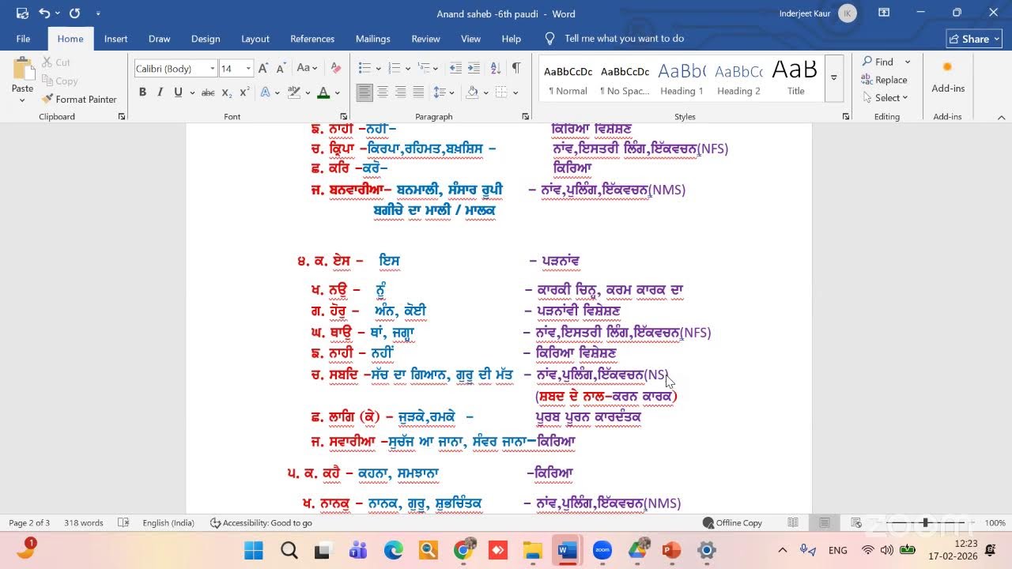Redo the last action via the repeat icon

pyautogui.click(x=74, y=13)
